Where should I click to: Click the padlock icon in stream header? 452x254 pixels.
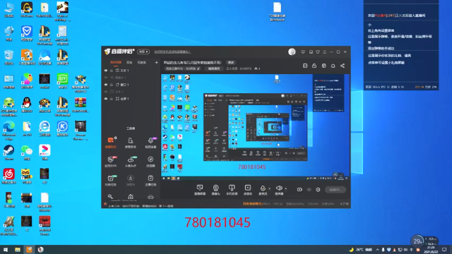click(x=314, y=66)
